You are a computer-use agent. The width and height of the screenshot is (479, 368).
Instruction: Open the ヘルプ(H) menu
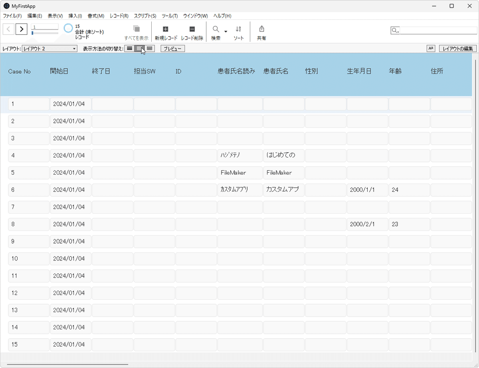(x=222, y=16)
